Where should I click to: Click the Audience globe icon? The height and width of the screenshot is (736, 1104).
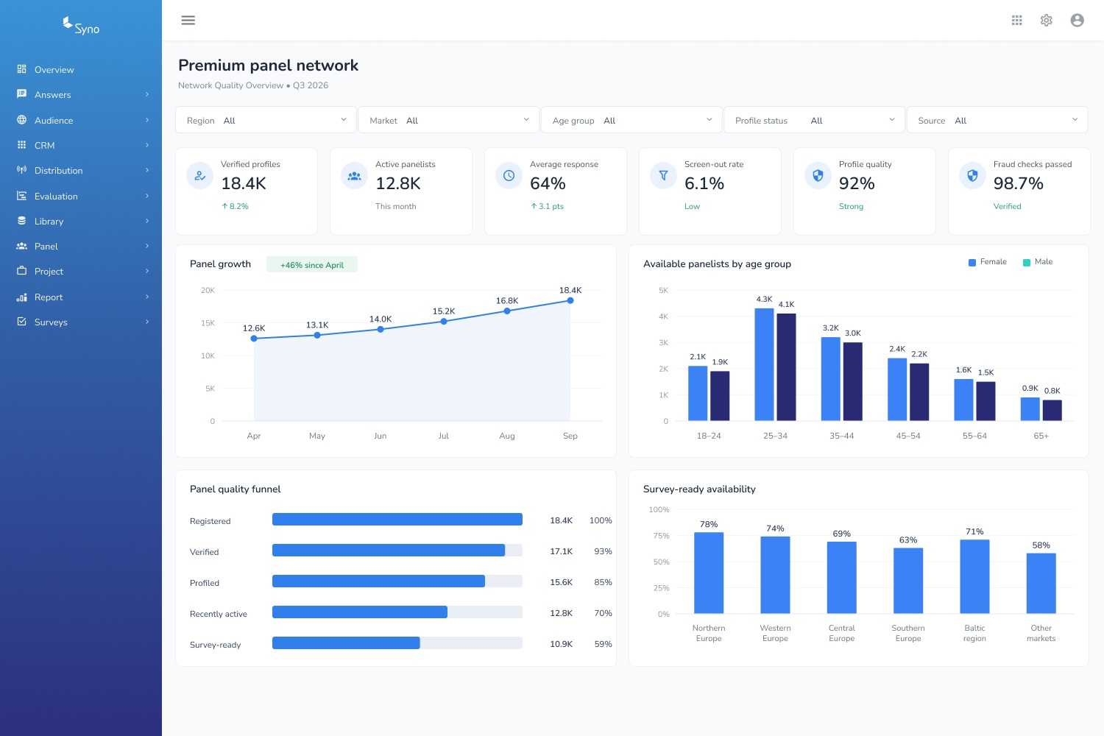(x=22, y=120)
